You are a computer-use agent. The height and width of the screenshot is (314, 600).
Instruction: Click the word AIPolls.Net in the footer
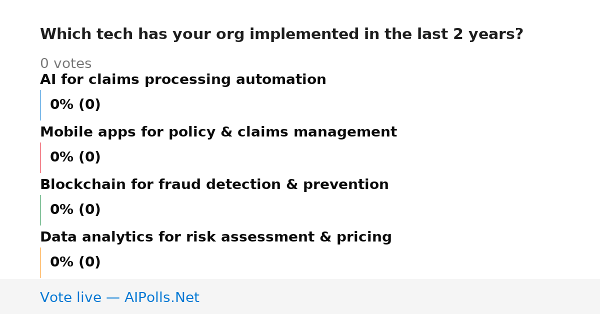point(162,297)
